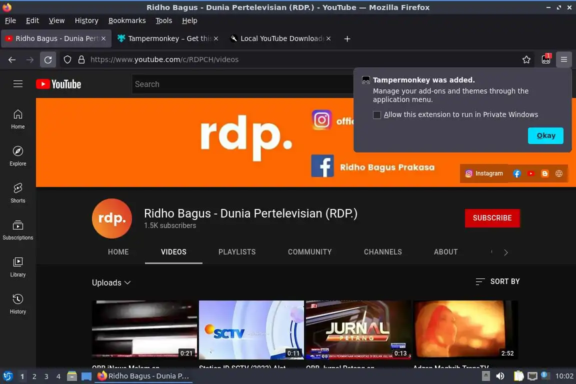
Task: Open the channel CHANNELS tab
Action: pos(383,252)
